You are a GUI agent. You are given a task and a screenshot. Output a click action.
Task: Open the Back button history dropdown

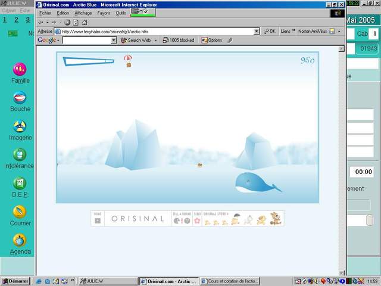pos(47,23)
